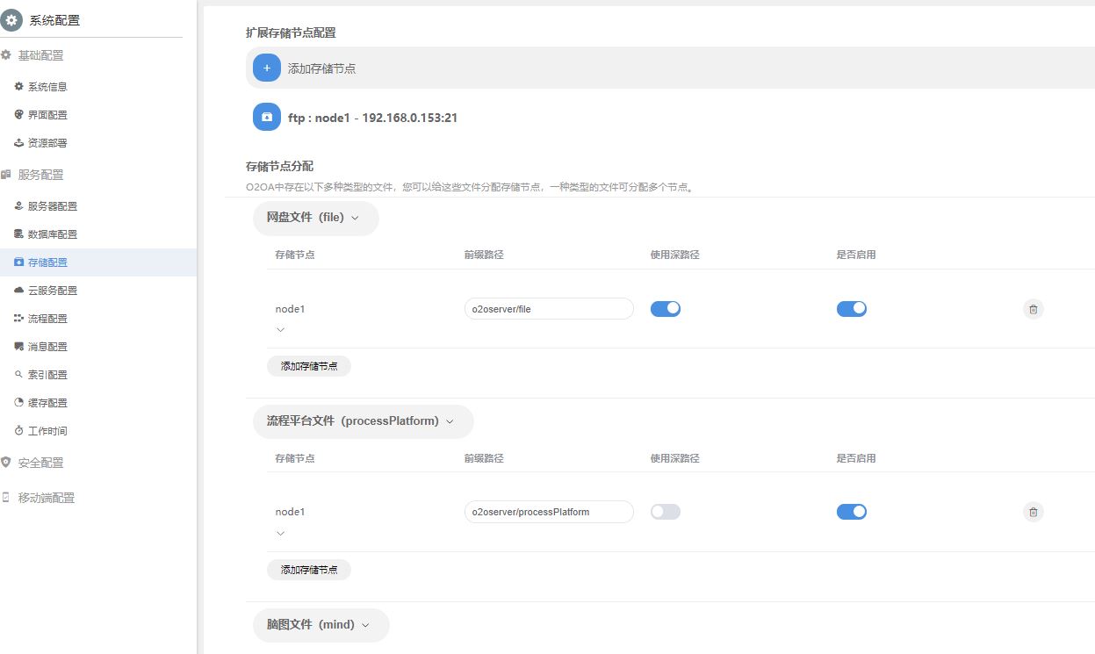Delete node1 from 网盘文件 via trash icon

point(1034,309)
